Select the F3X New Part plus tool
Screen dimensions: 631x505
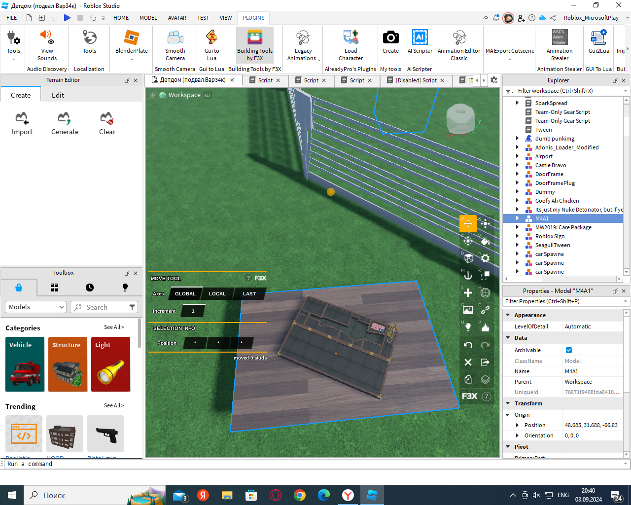(468, 293)
